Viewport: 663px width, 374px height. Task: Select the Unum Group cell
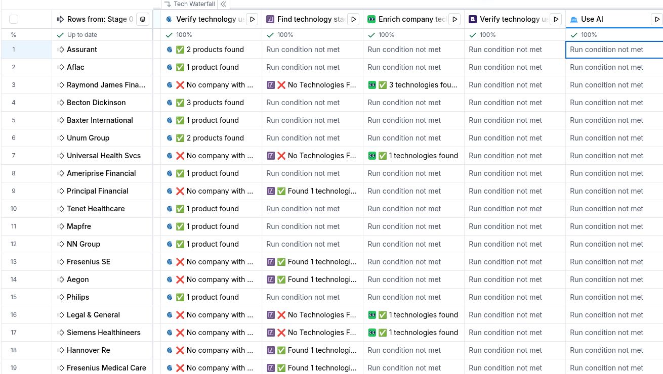[x=102, y=138]
